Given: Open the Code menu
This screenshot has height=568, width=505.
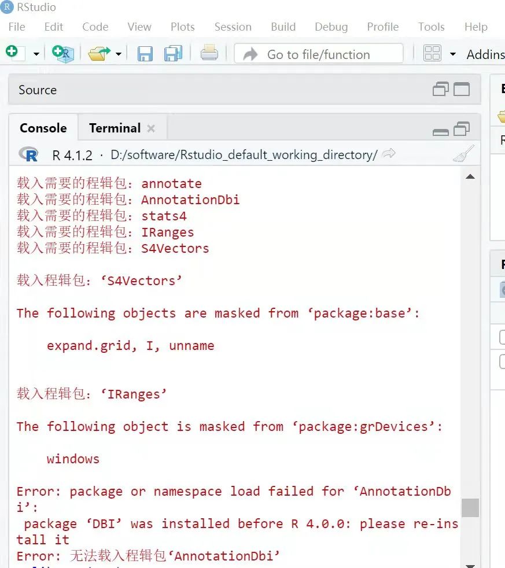Looking at the screenshot, I should [95, 27].
